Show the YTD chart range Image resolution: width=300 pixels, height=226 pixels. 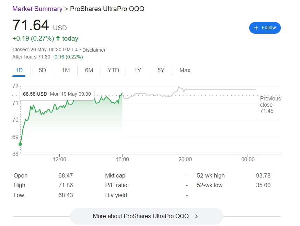113,71
